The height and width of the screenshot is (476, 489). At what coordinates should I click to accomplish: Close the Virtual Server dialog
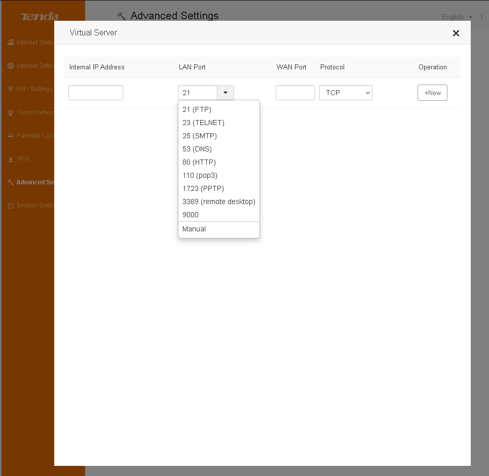[456, 33]
